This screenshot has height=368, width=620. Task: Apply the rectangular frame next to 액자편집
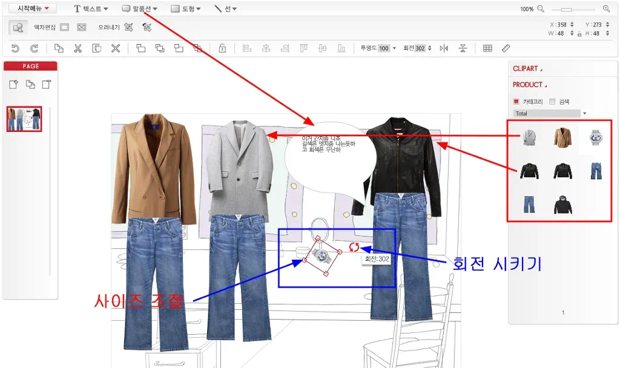(x=64, y=27)
